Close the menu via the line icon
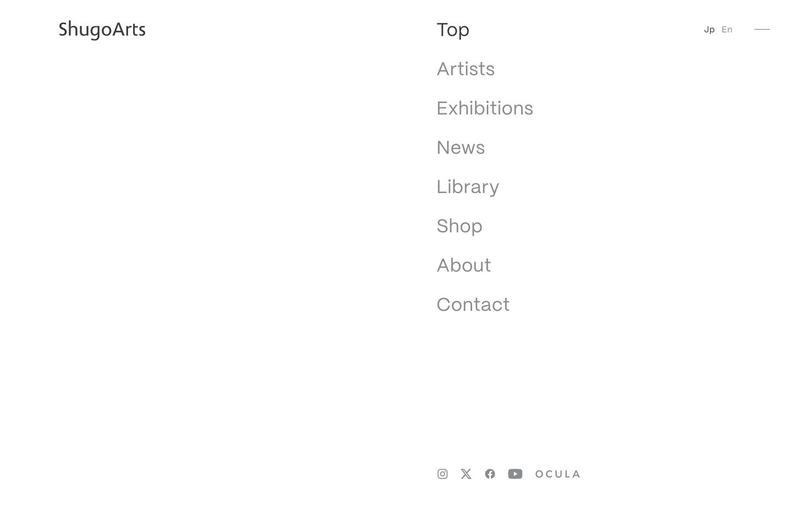 coord(762,29)
